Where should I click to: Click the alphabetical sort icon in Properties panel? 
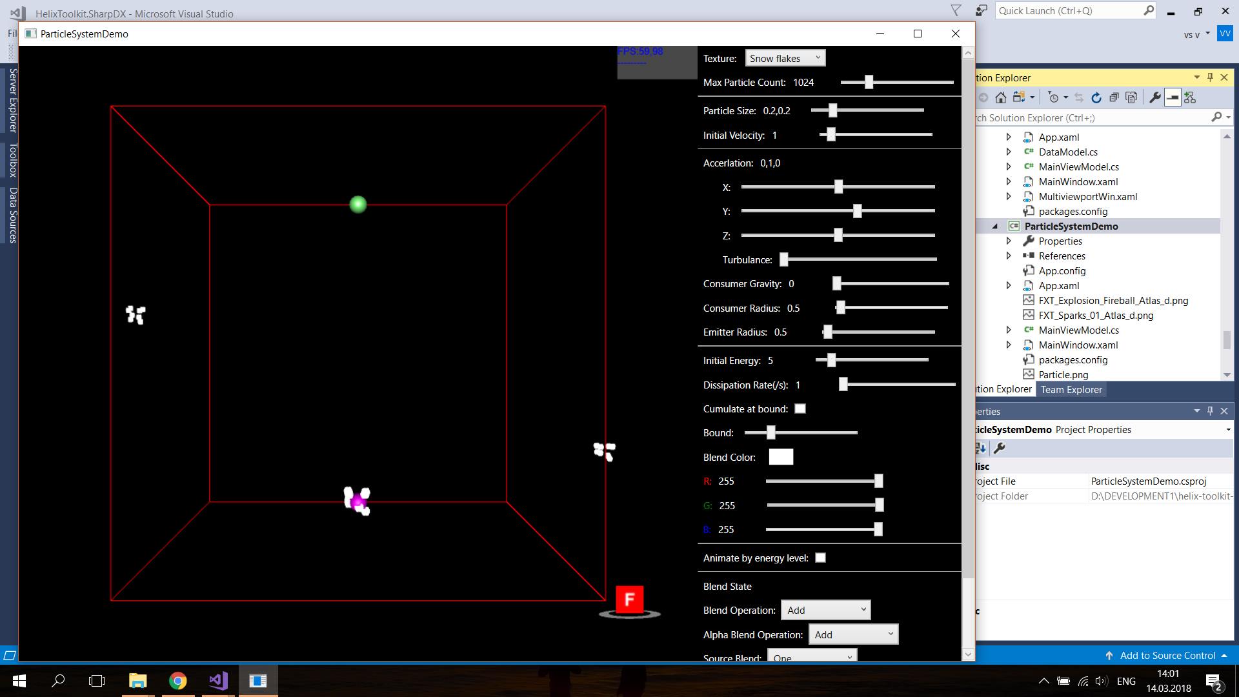point(982,447)
